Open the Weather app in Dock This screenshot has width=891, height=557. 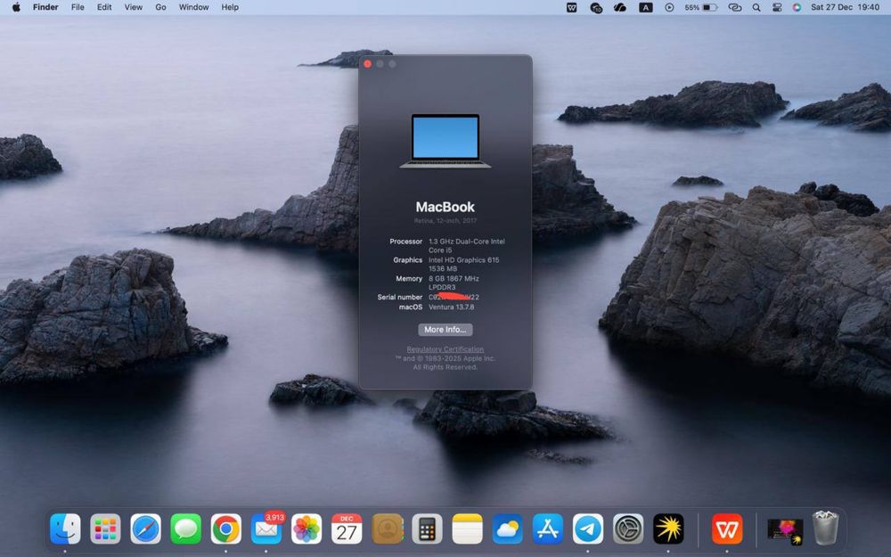point(508,528)
